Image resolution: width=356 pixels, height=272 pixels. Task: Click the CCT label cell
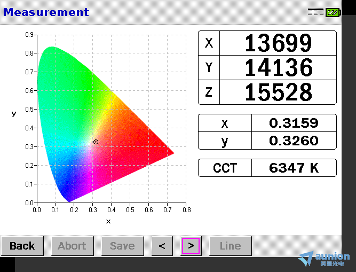pos(225,168)
